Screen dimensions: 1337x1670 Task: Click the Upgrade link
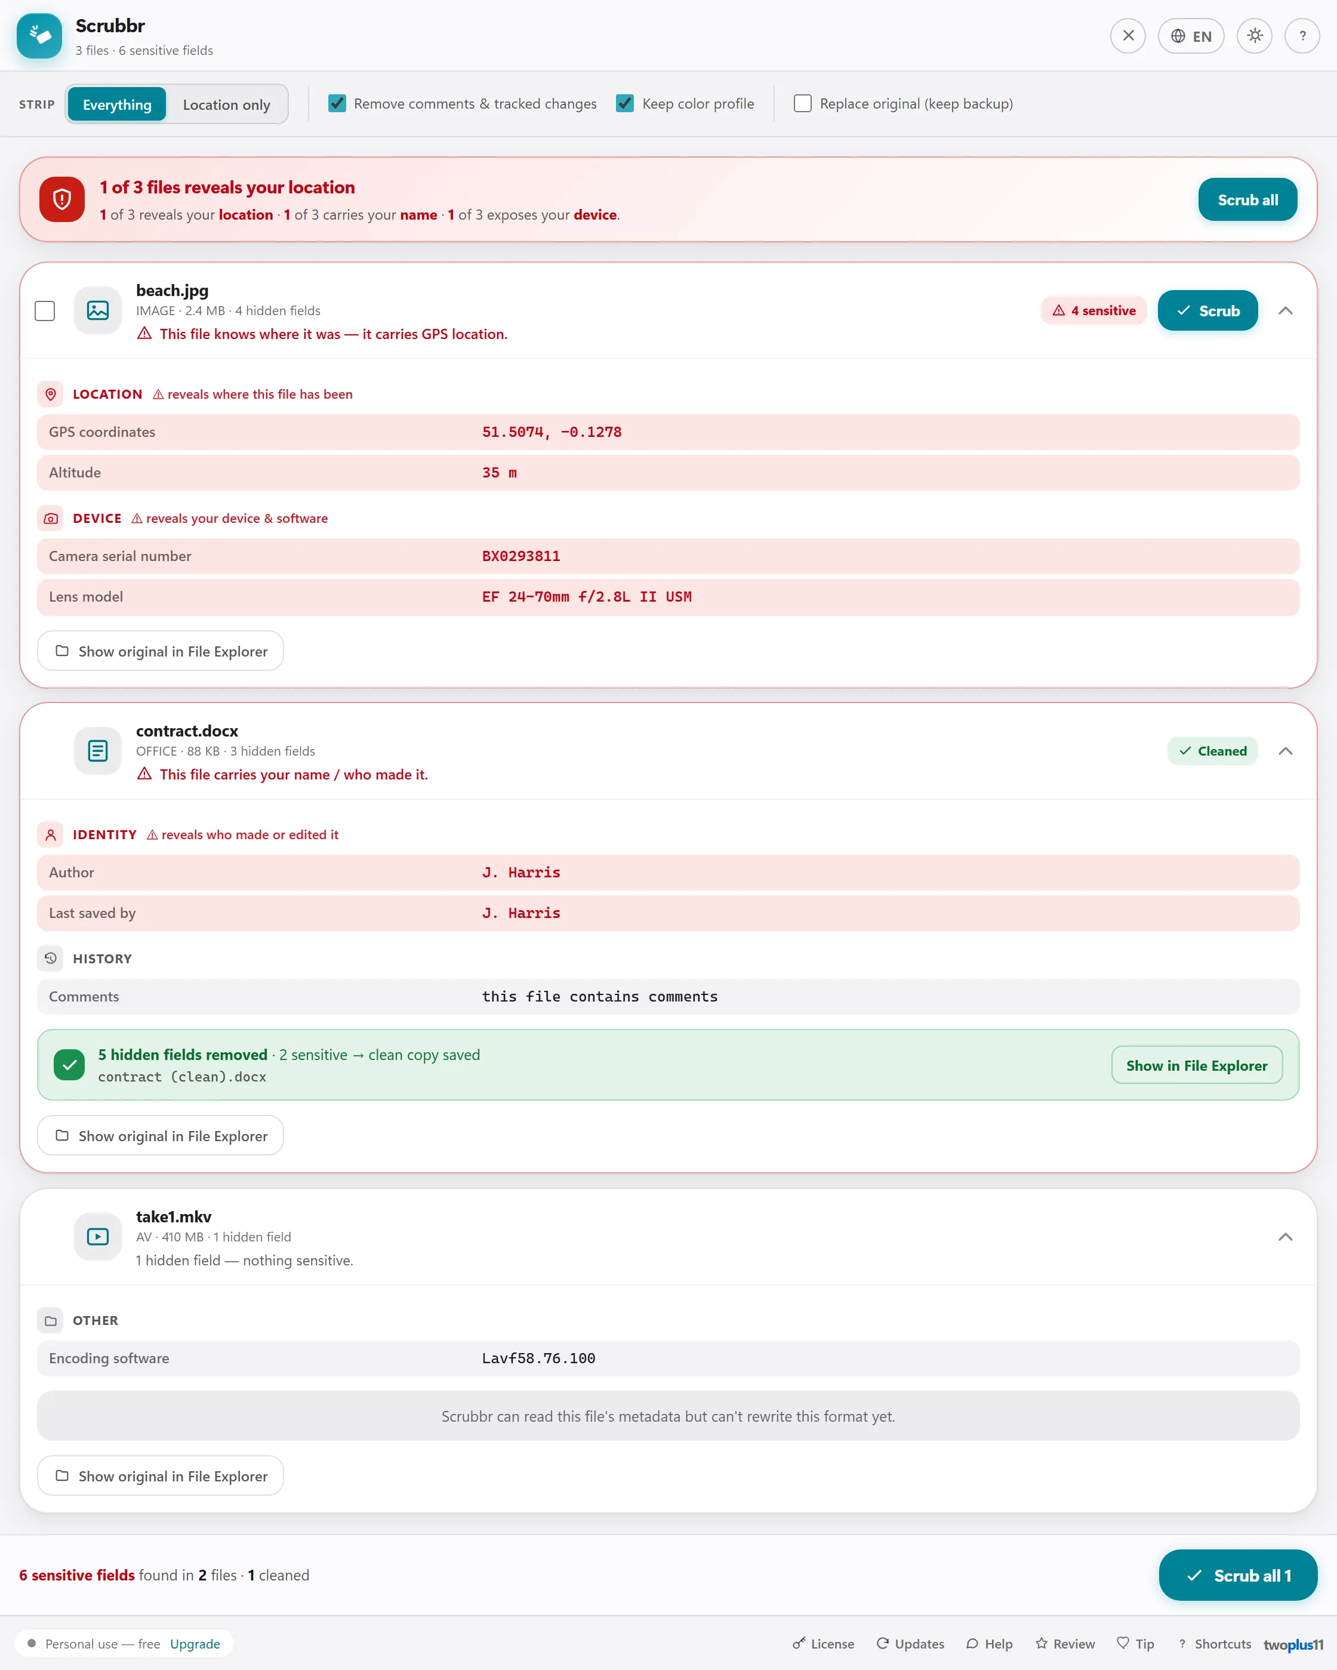[x=195, y=1644]
